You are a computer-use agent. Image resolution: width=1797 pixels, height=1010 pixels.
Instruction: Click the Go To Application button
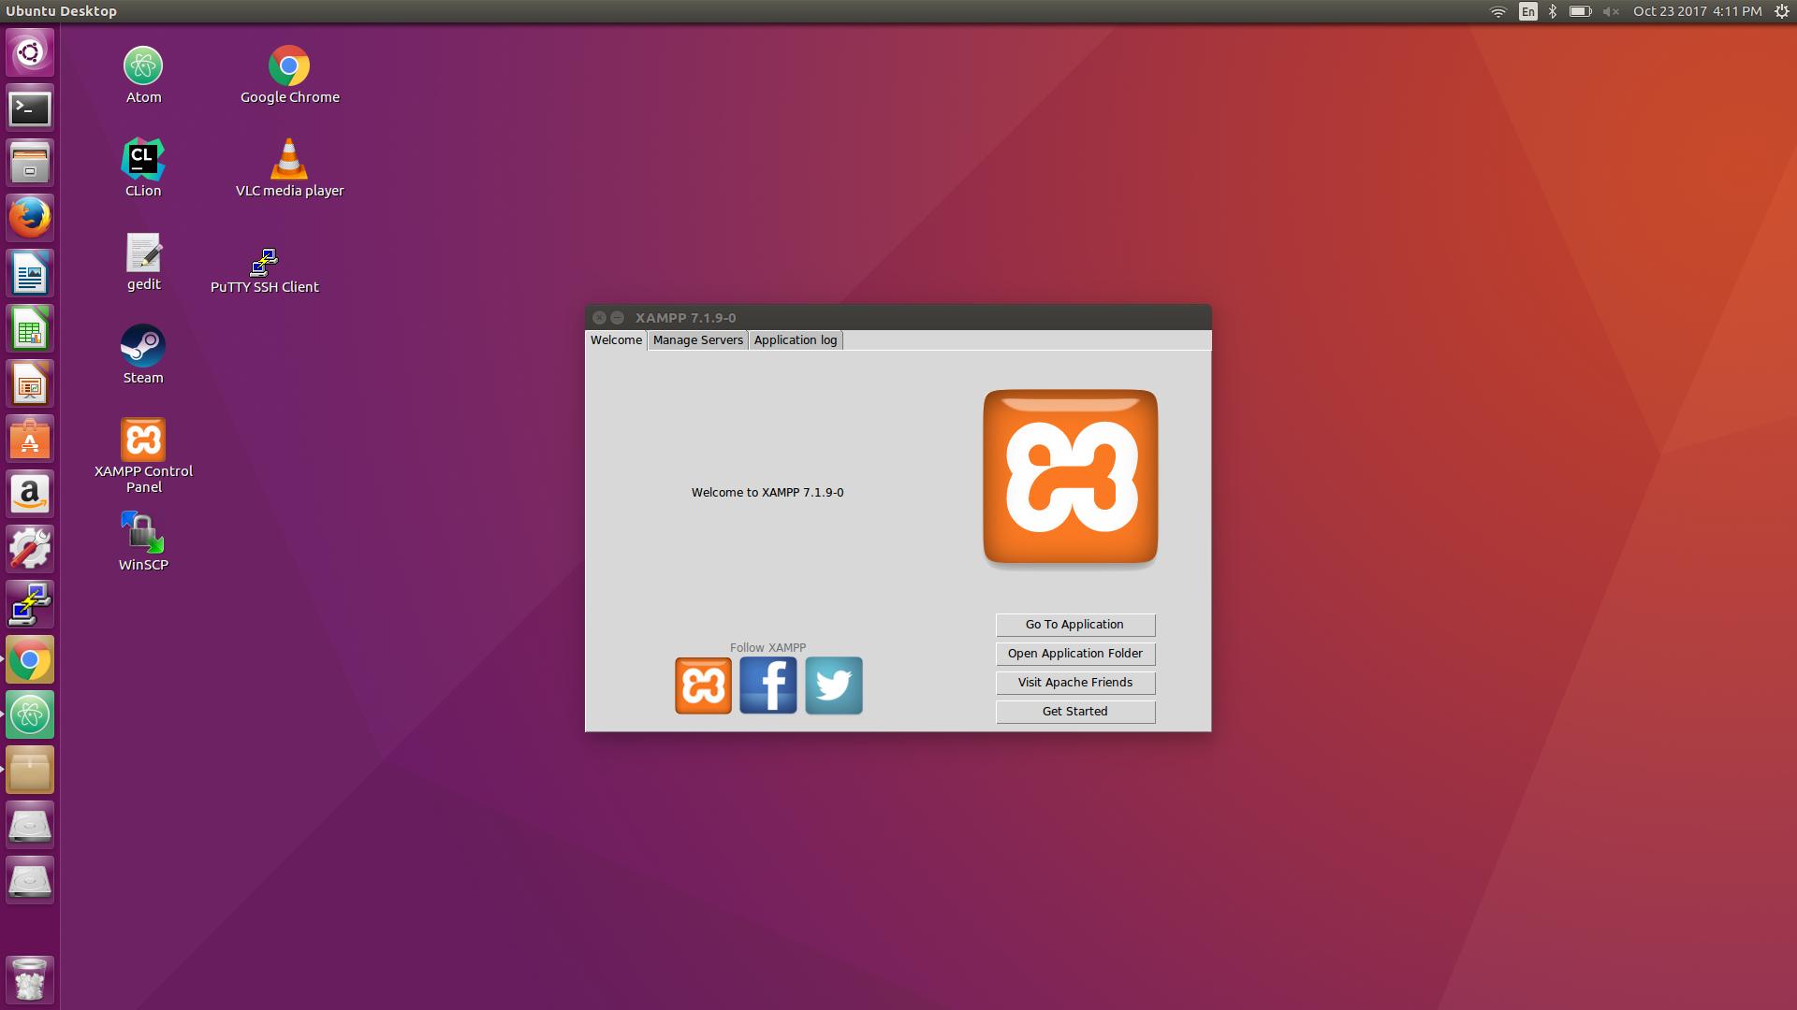click(x=1074, y=624)
